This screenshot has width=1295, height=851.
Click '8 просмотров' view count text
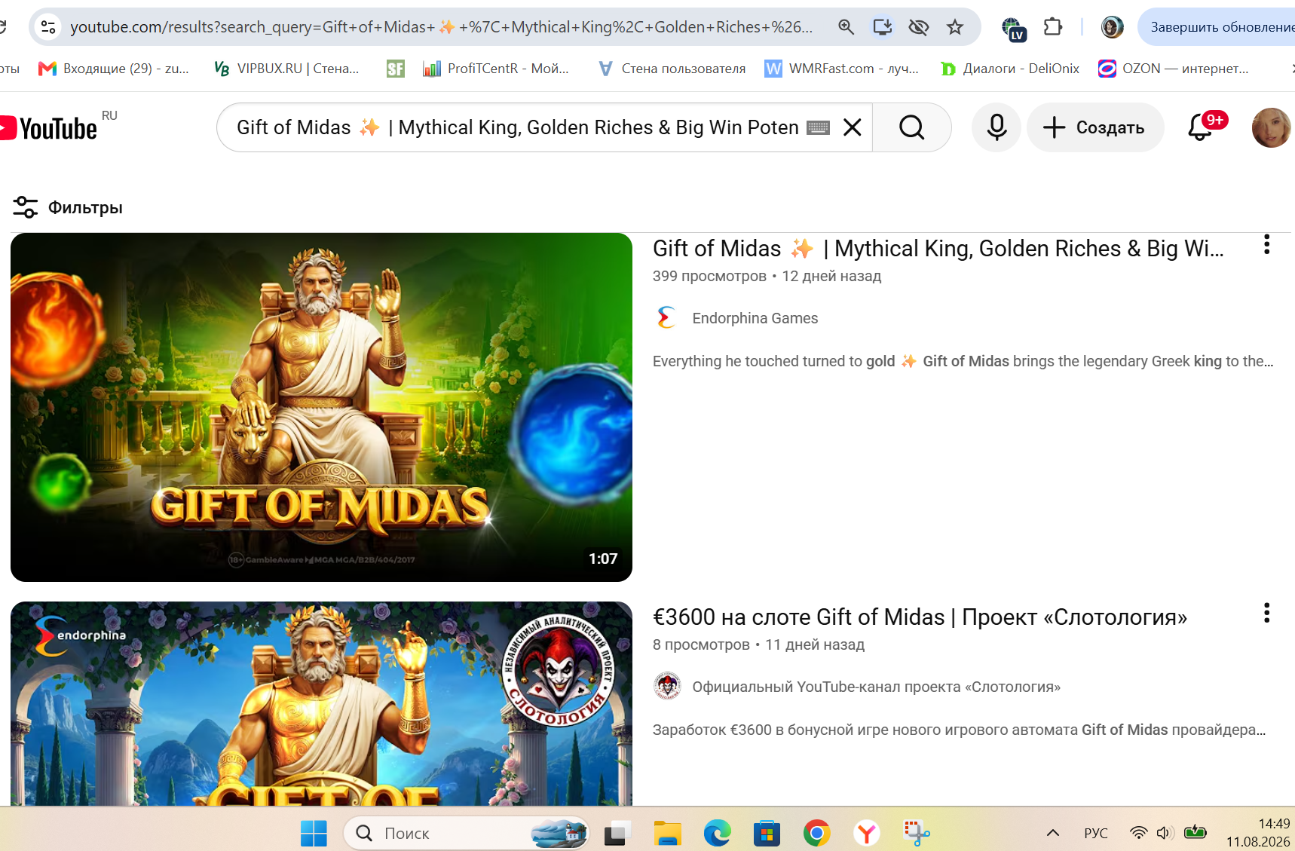(701, 644)
